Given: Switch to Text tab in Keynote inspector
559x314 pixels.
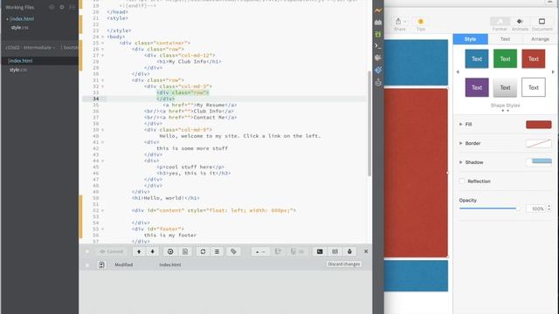Looking at the screenshot, I should coord(505,39).
